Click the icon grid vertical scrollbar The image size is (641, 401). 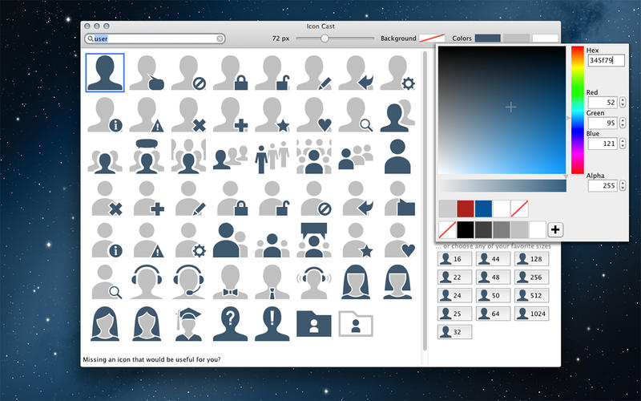[425, 200]
